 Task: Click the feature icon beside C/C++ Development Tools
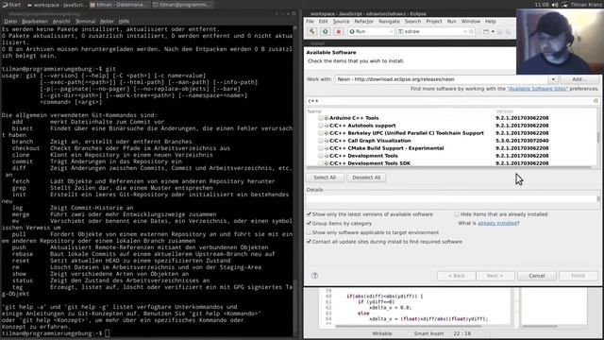click(x=327, y=156)
